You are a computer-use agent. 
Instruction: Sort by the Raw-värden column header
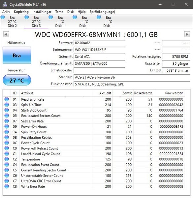point(169,93)
